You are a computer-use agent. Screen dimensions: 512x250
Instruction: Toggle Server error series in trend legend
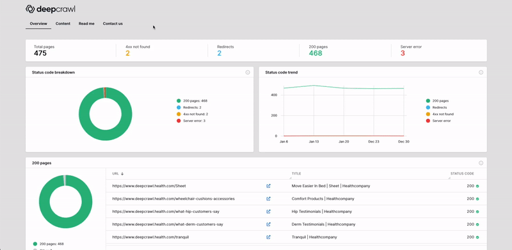(438, 121)
